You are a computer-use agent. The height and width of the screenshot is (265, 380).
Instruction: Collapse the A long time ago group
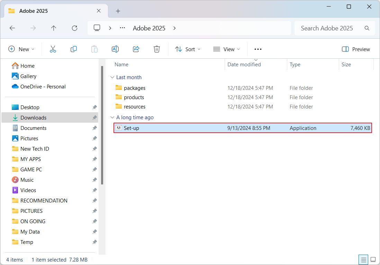point(112,117)
